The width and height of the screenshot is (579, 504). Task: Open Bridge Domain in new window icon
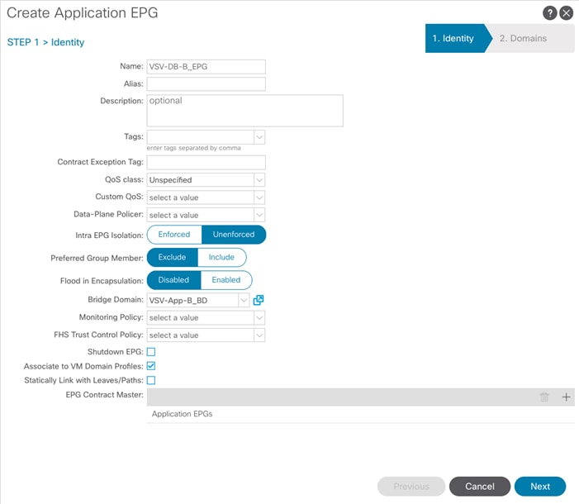tap(259, 300)
